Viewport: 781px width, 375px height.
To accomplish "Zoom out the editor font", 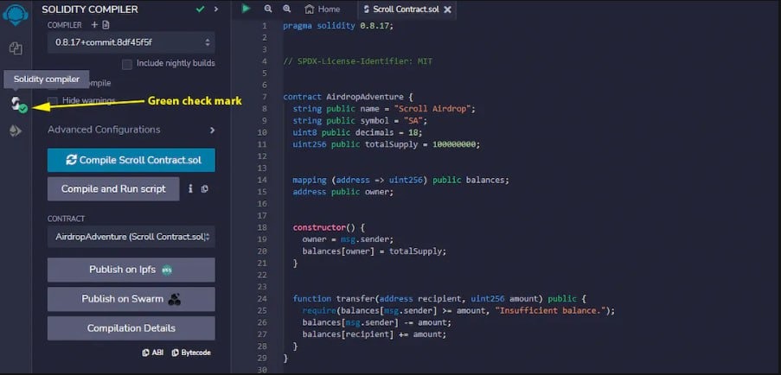I will click(x=268, y=9).
